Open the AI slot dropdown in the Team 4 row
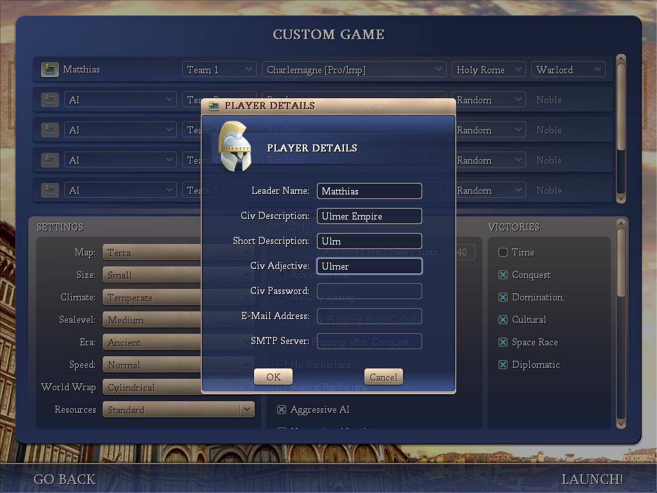This screenshot has height=493, width=657. tap(120, 160)
